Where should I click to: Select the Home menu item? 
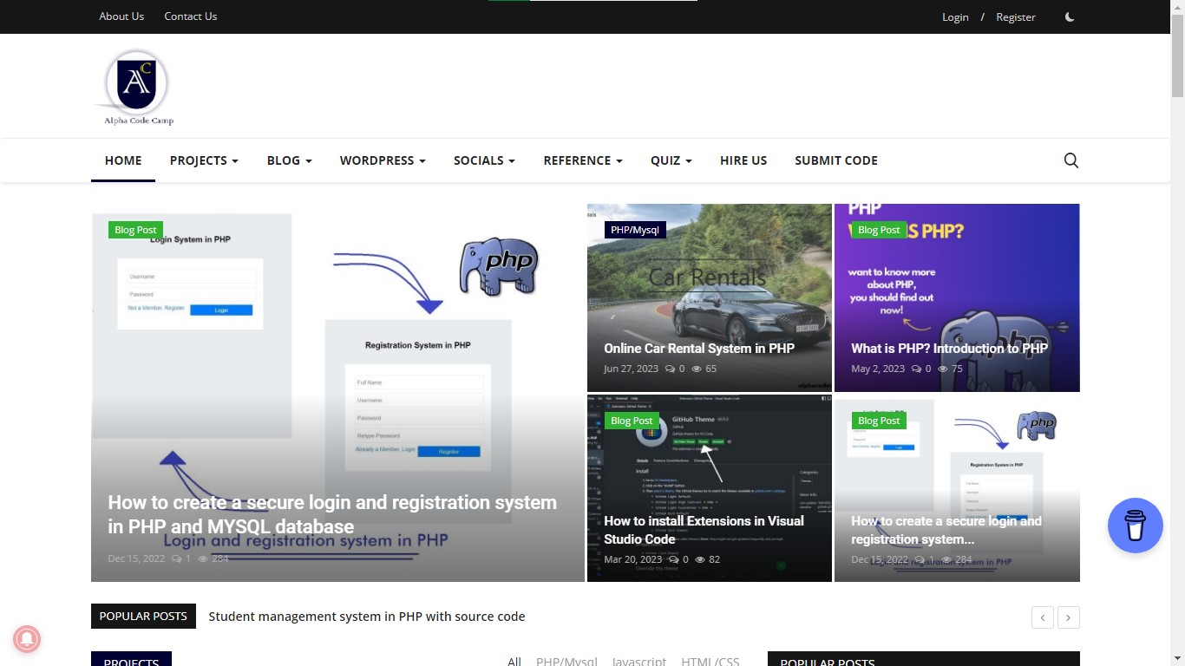pos(123,160)
